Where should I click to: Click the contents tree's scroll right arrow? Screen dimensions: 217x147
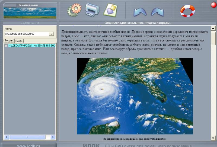point(53,137)
